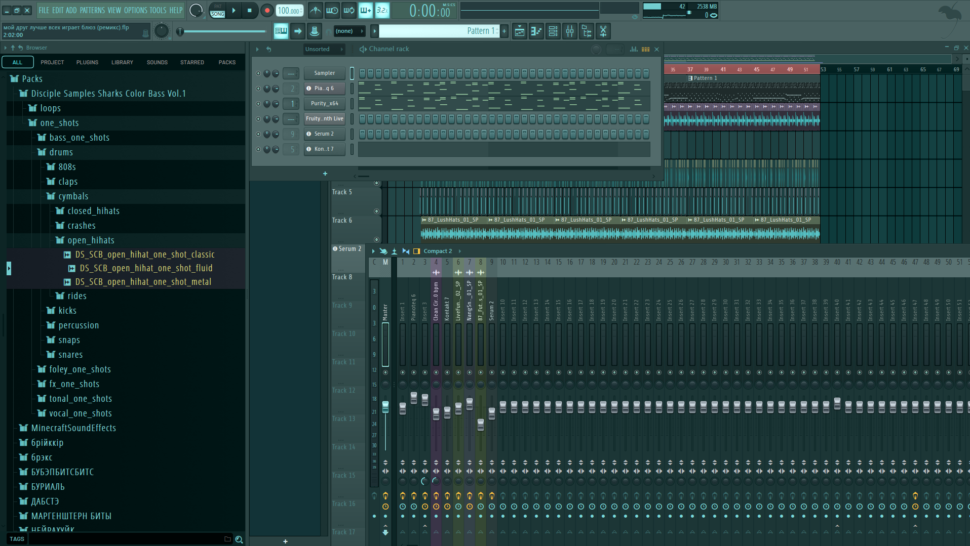Toggle the metronome icon

[x=316, y=10]
